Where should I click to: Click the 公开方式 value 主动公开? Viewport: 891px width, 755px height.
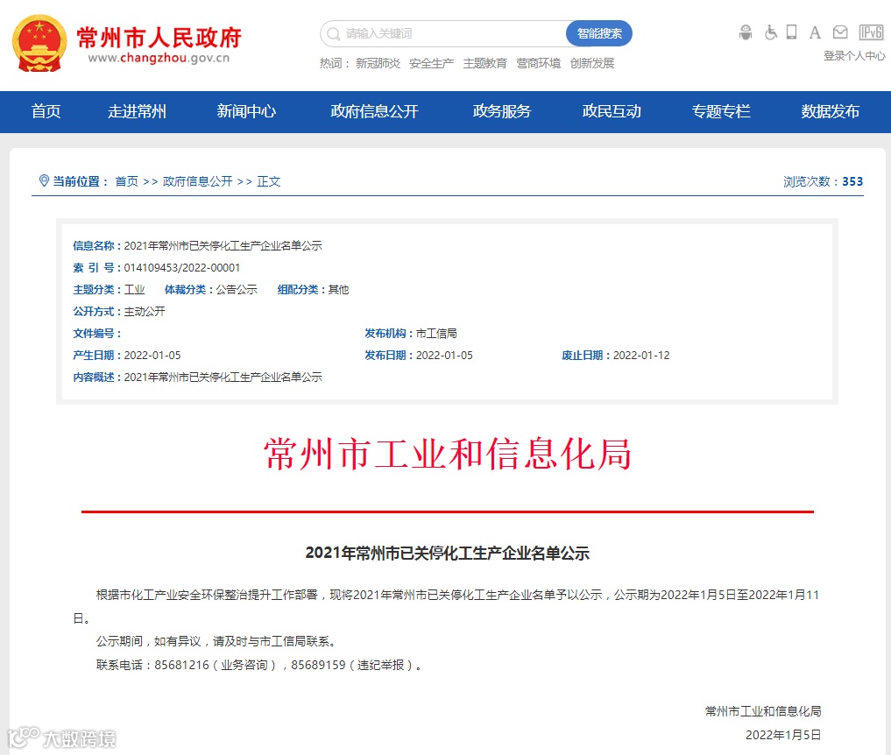[145, 311]
